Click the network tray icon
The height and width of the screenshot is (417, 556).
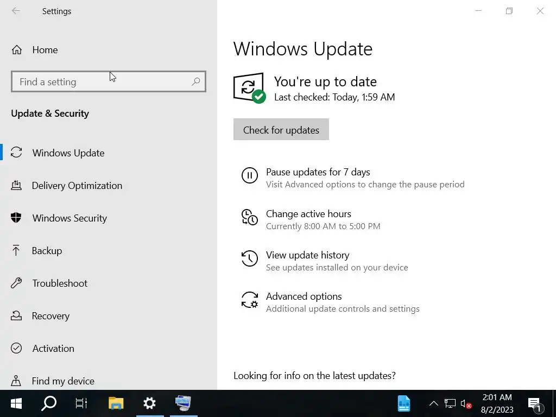(450, 403)
